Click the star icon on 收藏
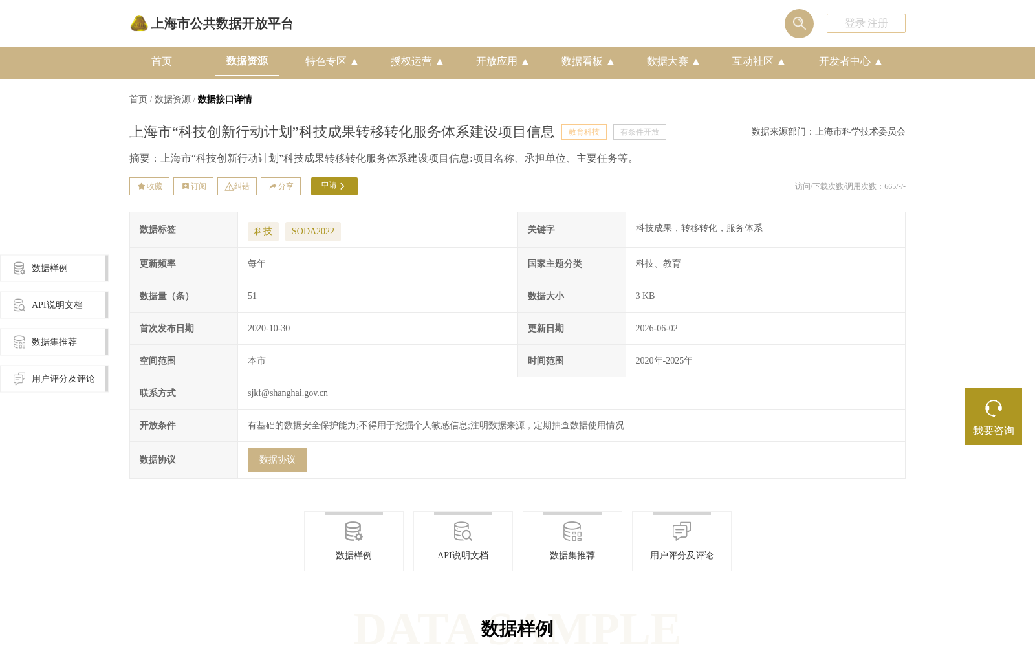1035x647 pixels. [x=141, y=186]
